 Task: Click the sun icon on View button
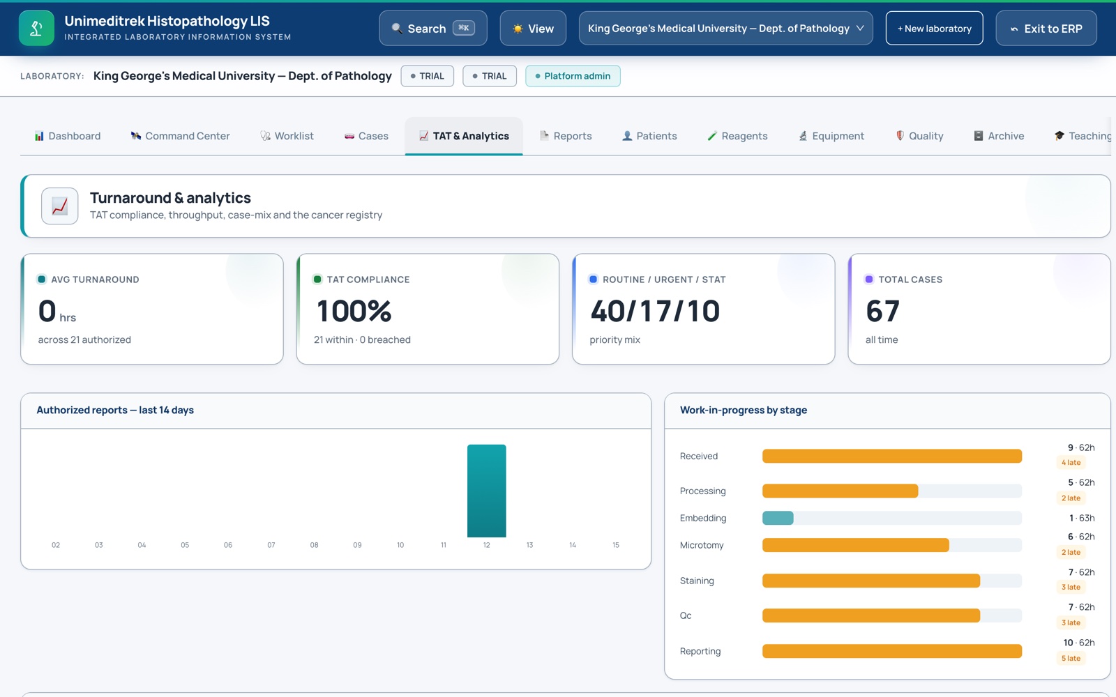[518, 29]
